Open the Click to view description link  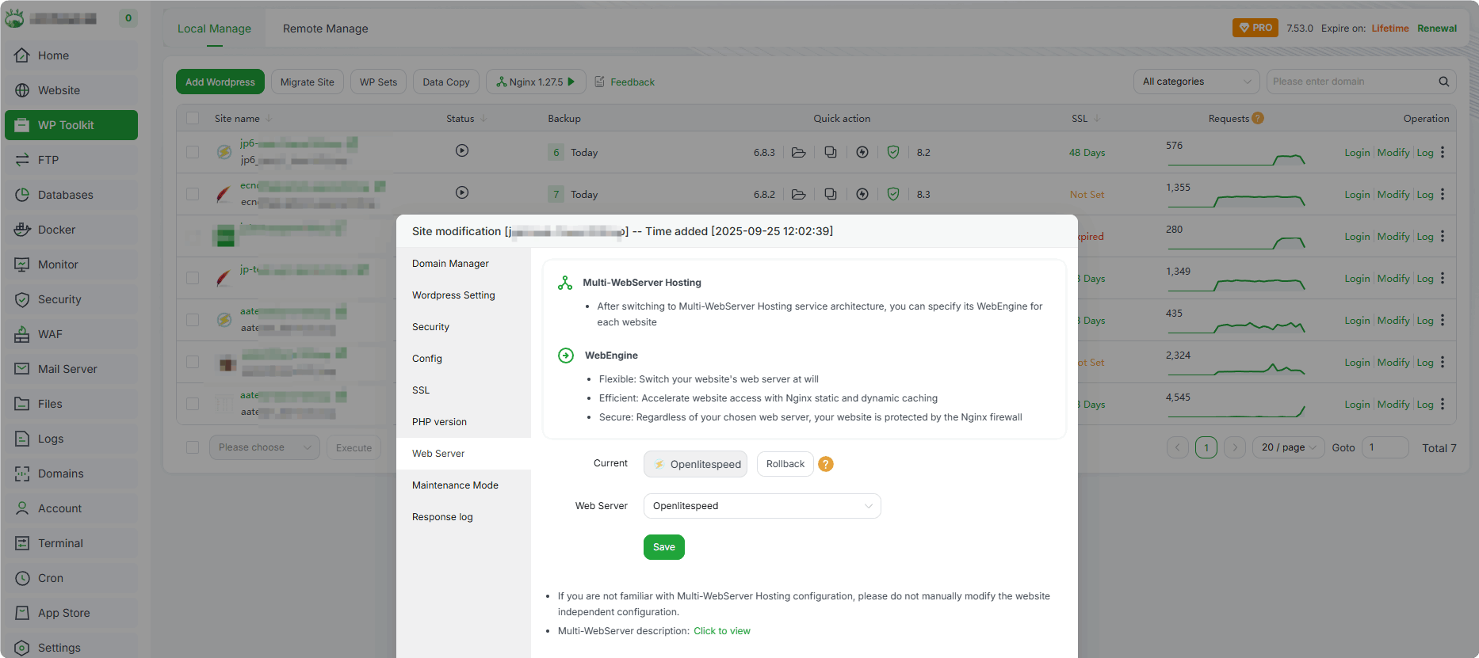point(721,631)
